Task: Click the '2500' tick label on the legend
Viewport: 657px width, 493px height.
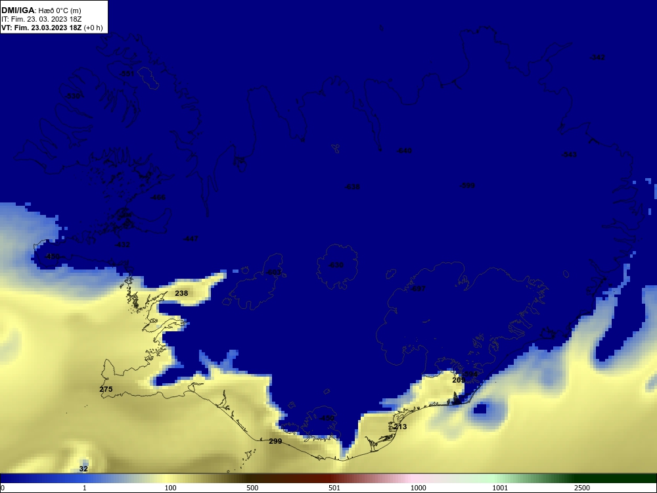Action: click(x=582, y=488)
